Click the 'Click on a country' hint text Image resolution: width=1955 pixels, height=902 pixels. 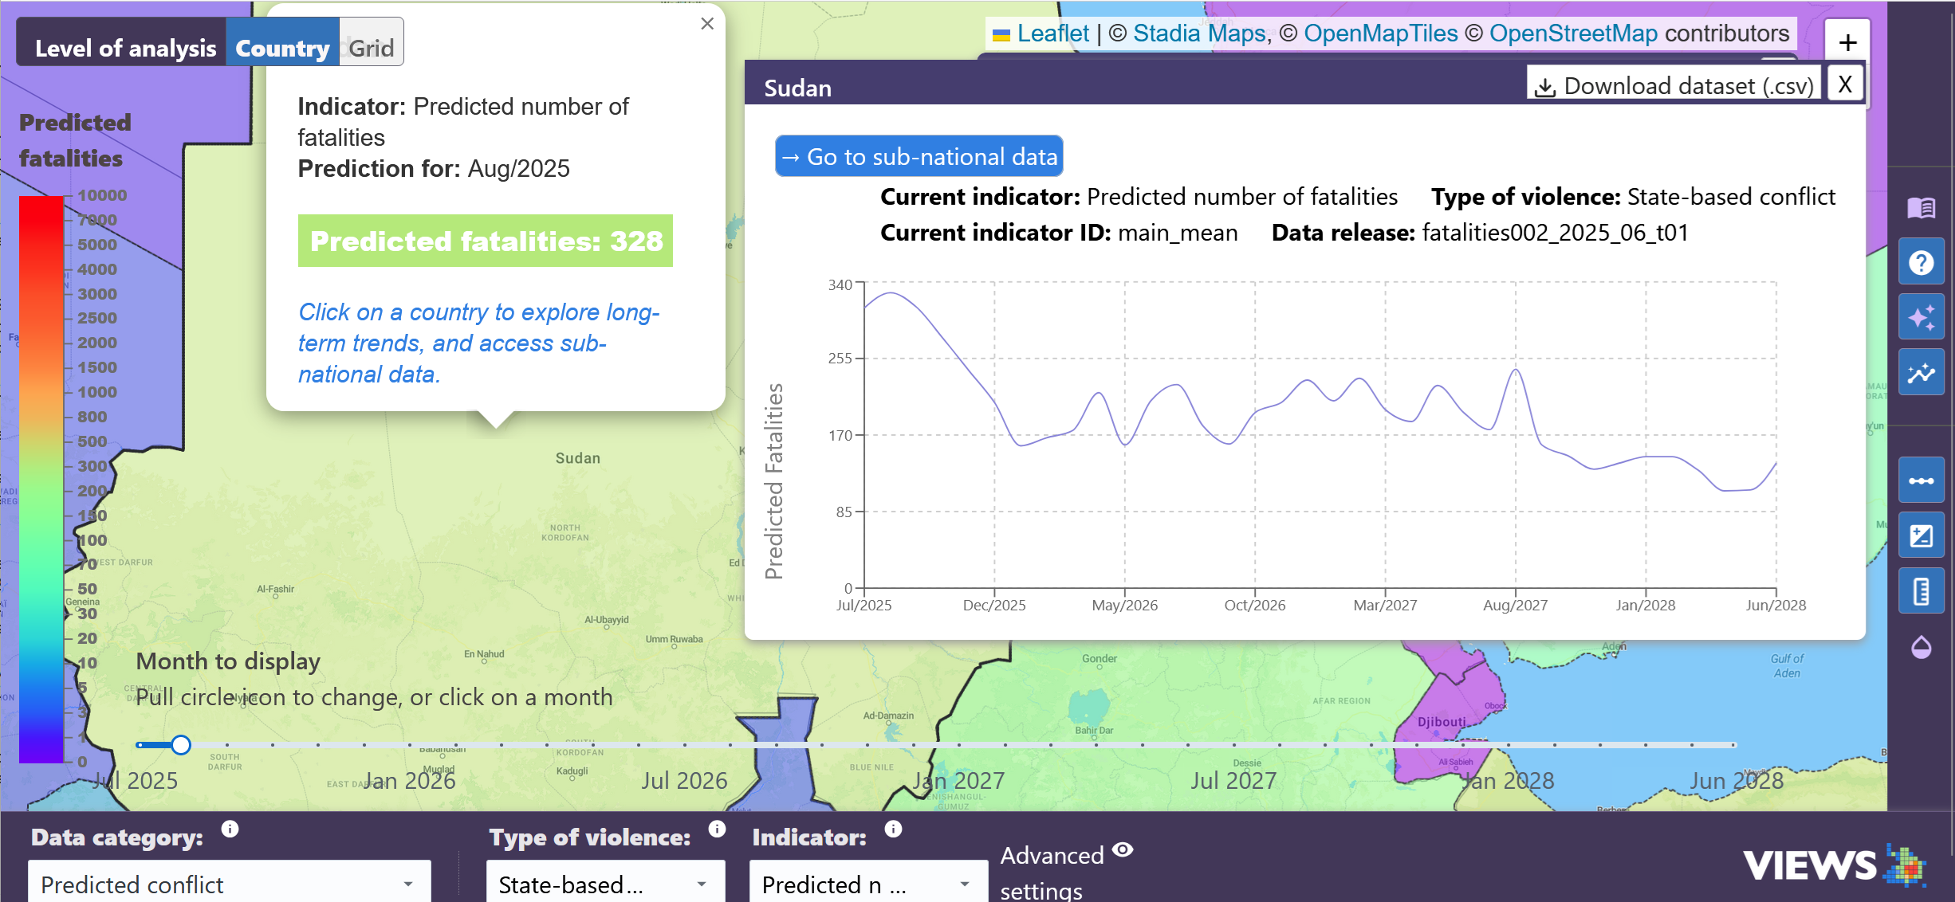(x=478, y=343)
